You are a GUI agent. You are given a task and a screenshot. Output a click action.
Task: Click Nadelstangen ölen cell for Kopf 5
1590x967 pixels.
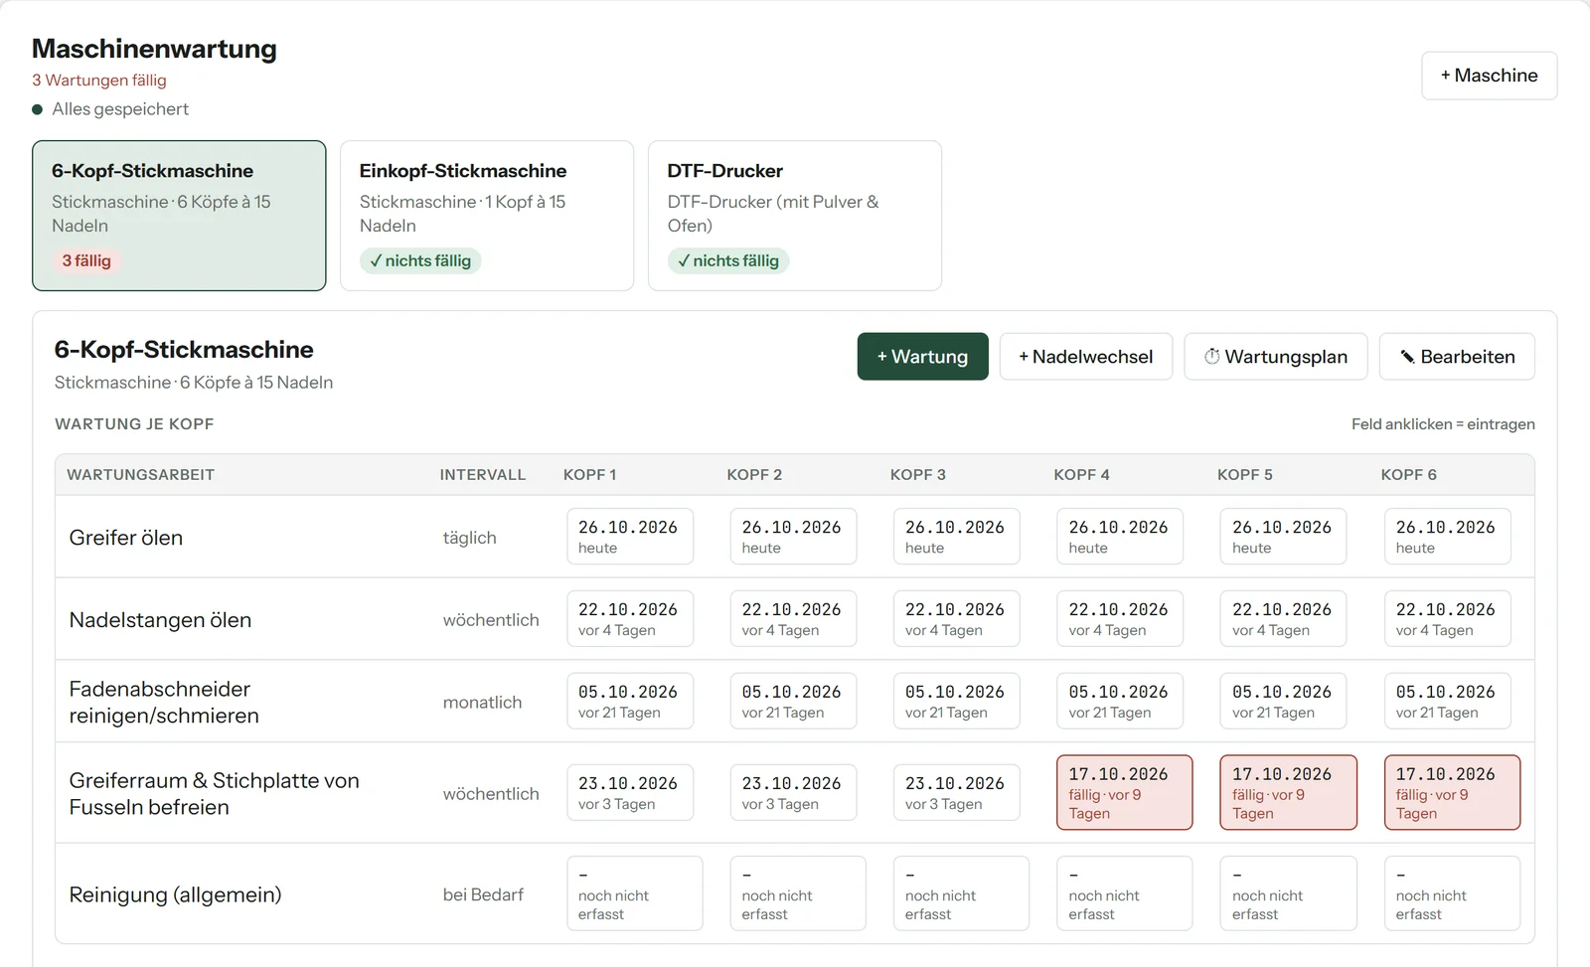pyautogui.click(x=1283, y=619)
